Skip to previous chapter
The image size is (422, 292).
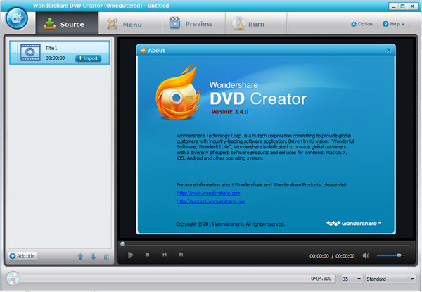pos(165,254)
